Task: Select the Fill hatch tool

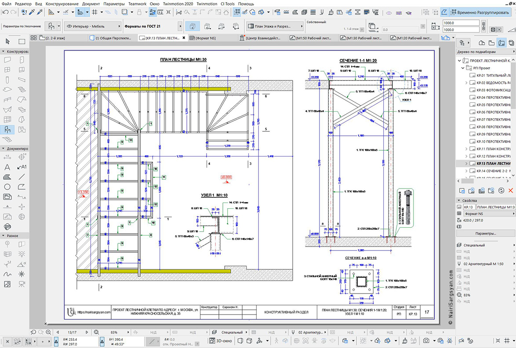Action: click(7, 177)
